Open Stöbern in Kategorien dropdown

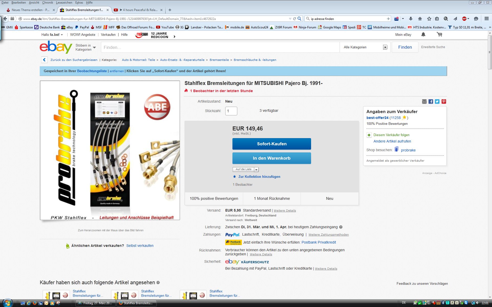click(x=86, y=48)
